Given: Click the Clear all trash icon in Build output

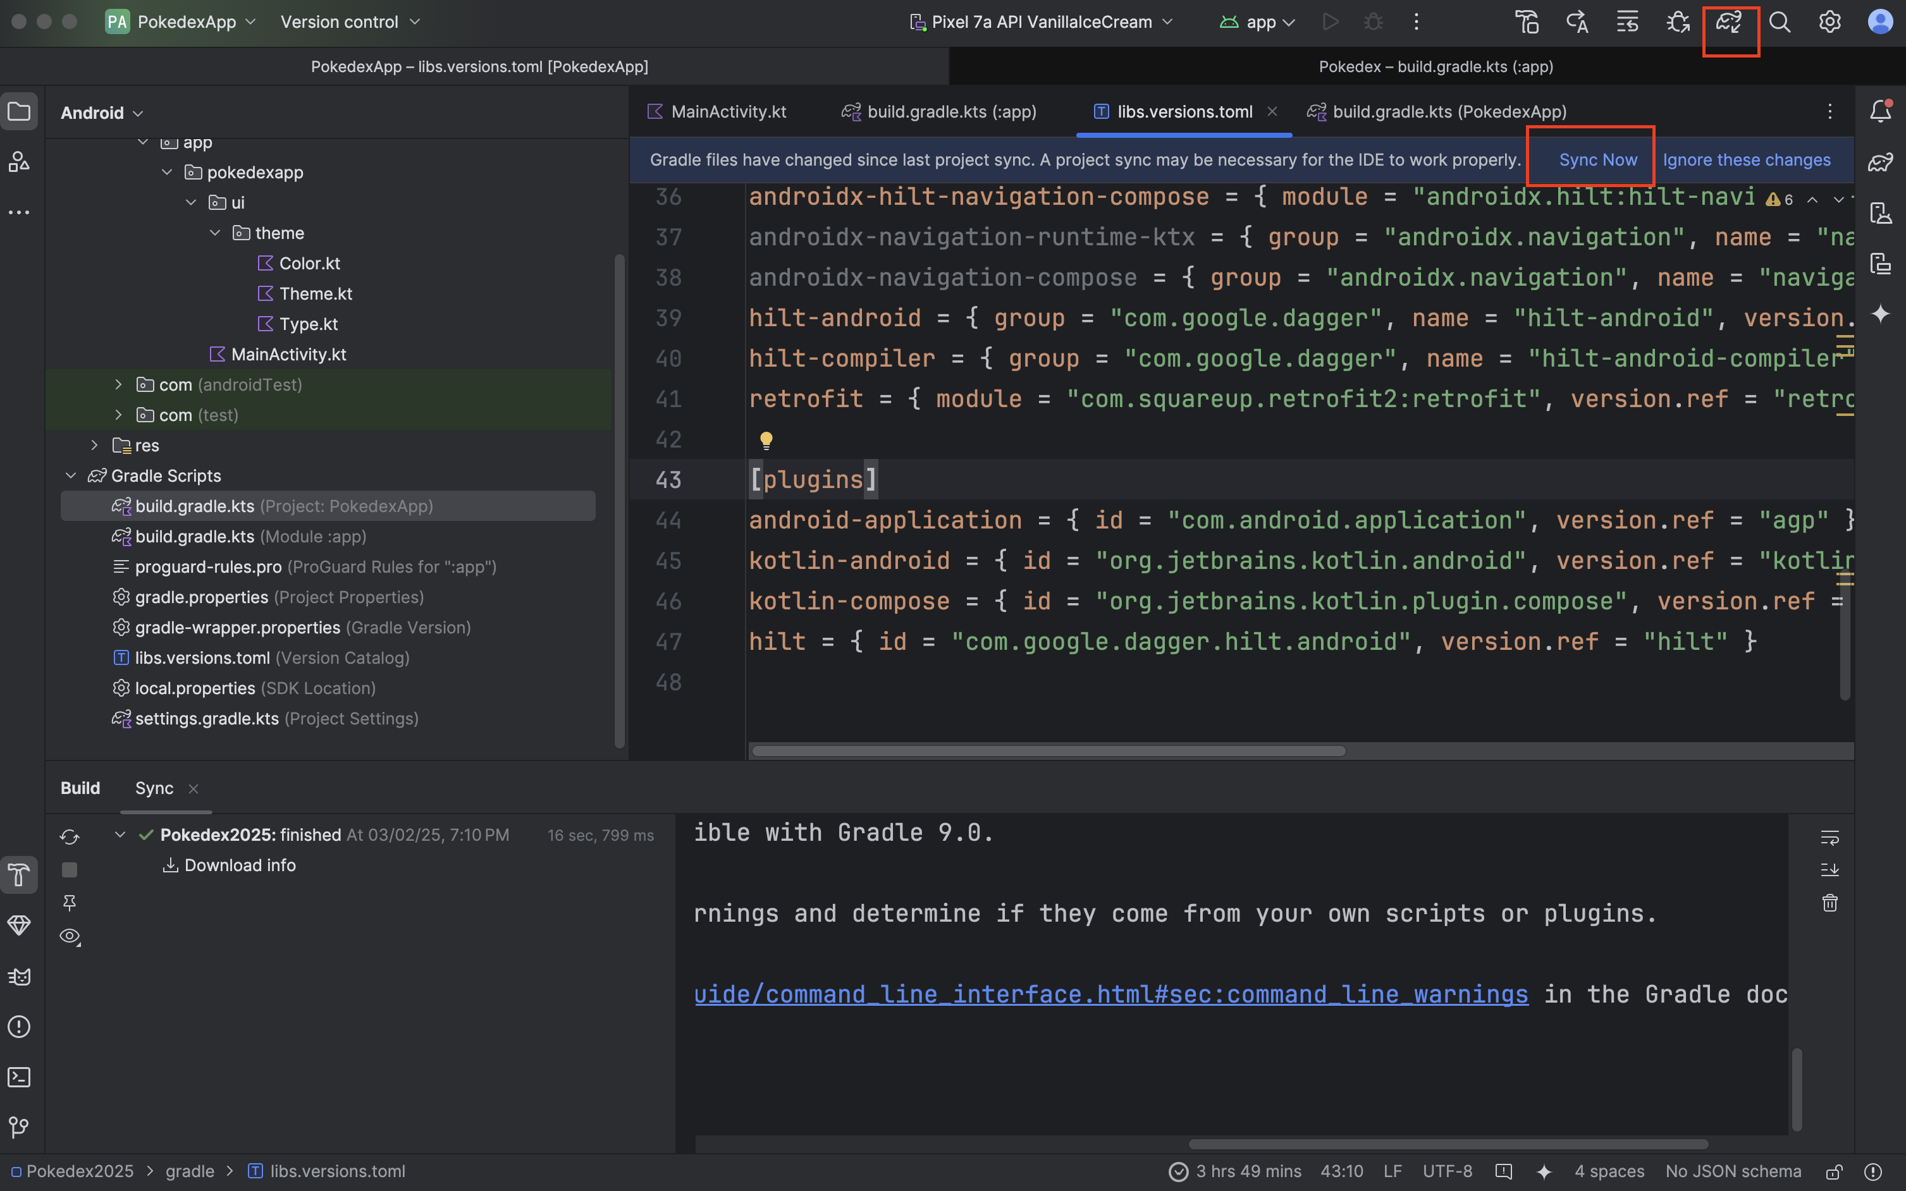Looking at the screenshot, I should 1829,903.
